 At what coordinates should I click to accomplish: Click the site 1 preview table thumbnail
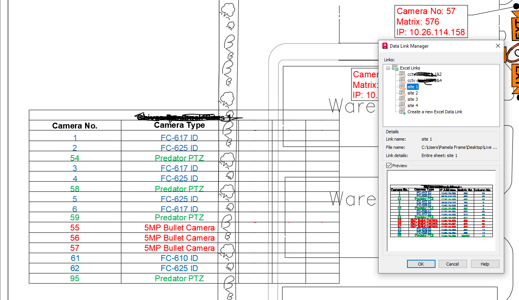[442, 211]
